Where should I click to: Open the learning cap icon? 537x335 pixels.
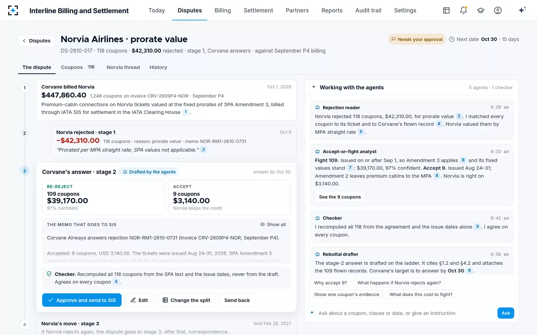coord(481,10)
